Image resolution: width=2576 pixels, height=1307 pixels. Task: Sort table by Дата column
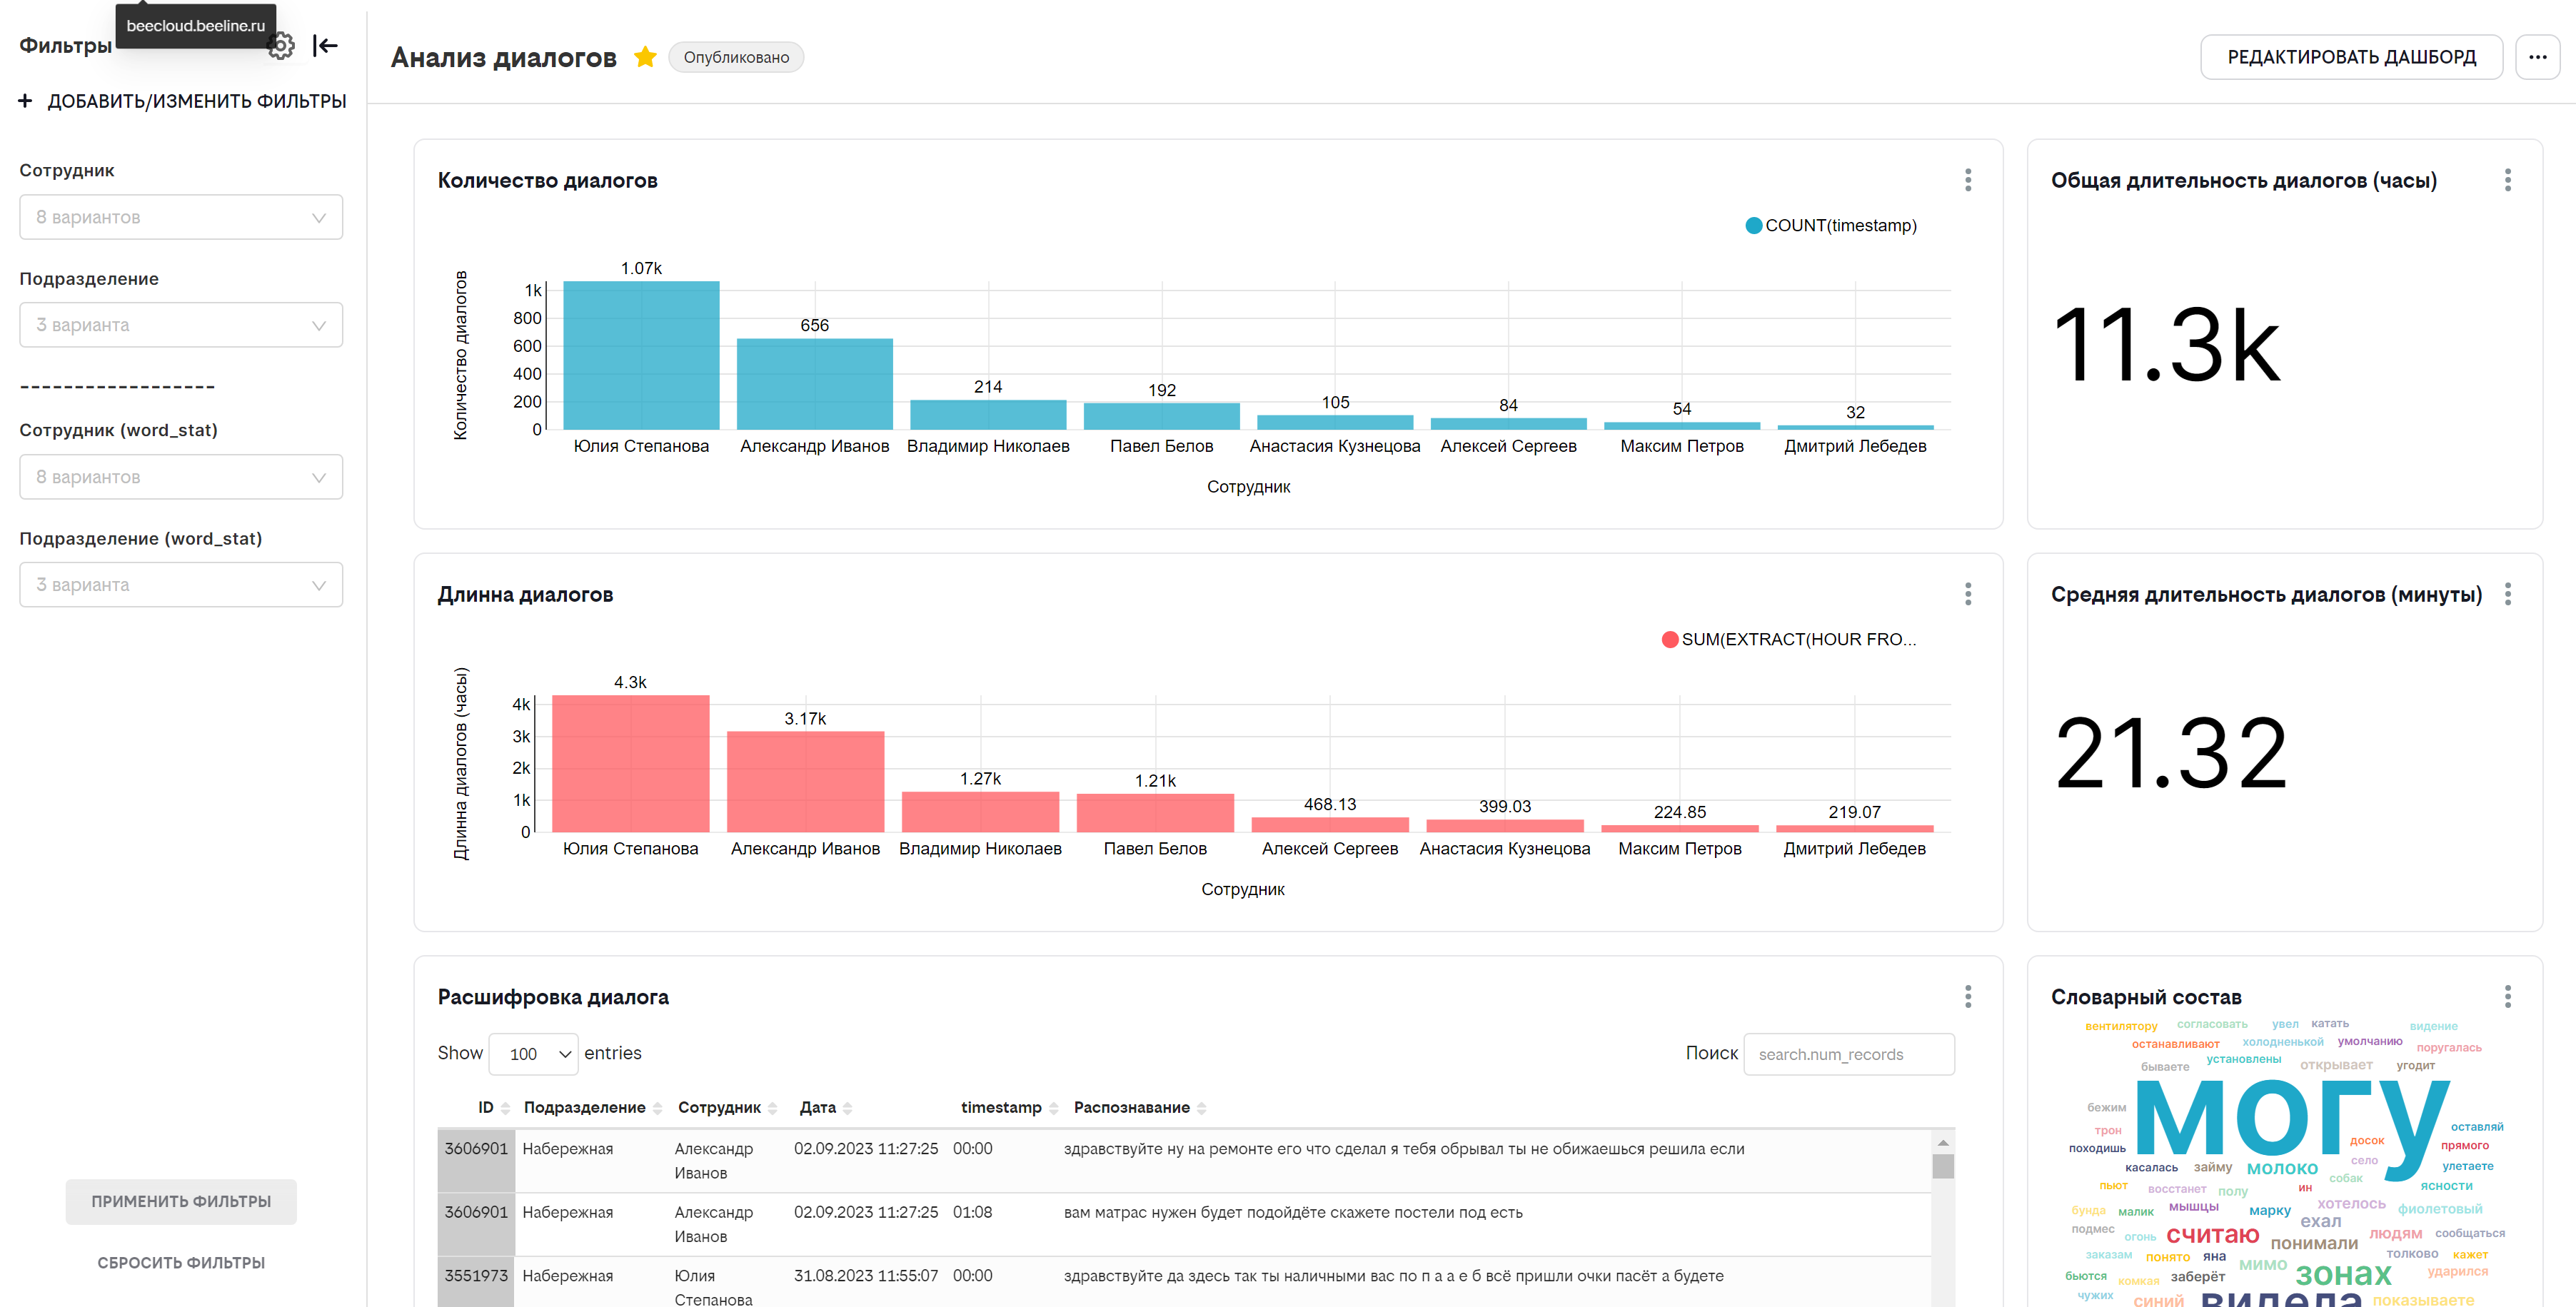click(825, 1107)
